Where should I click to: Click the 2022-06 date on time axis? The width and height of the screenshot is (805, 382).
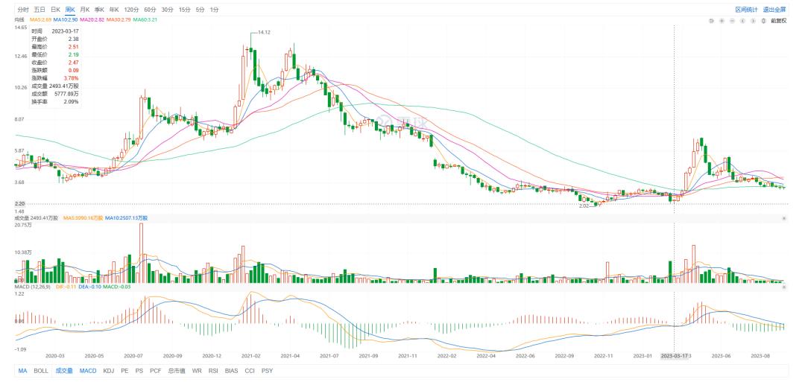525,355
